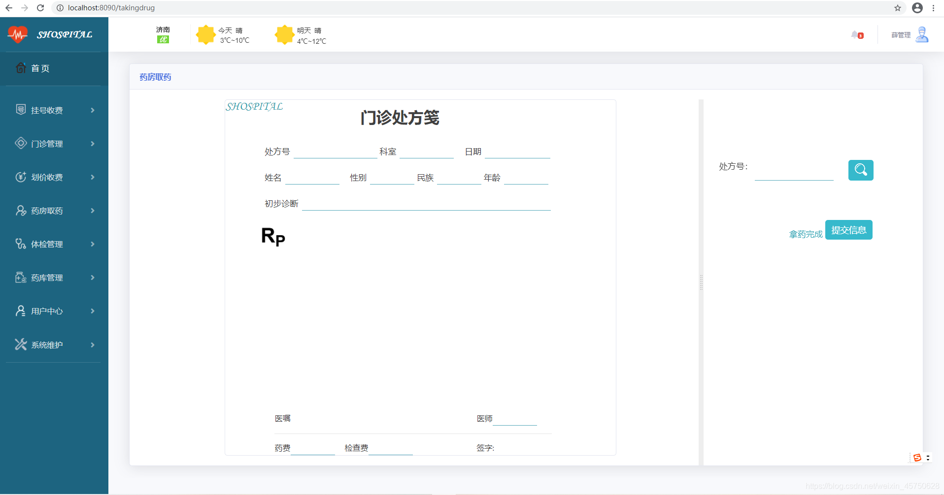Click the 药房取药 panel header title

[155, 77]
